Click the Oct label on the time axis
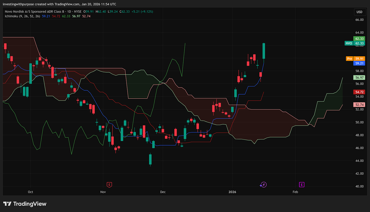Screen dimensions: 370x212 click(x=30, y=192)
